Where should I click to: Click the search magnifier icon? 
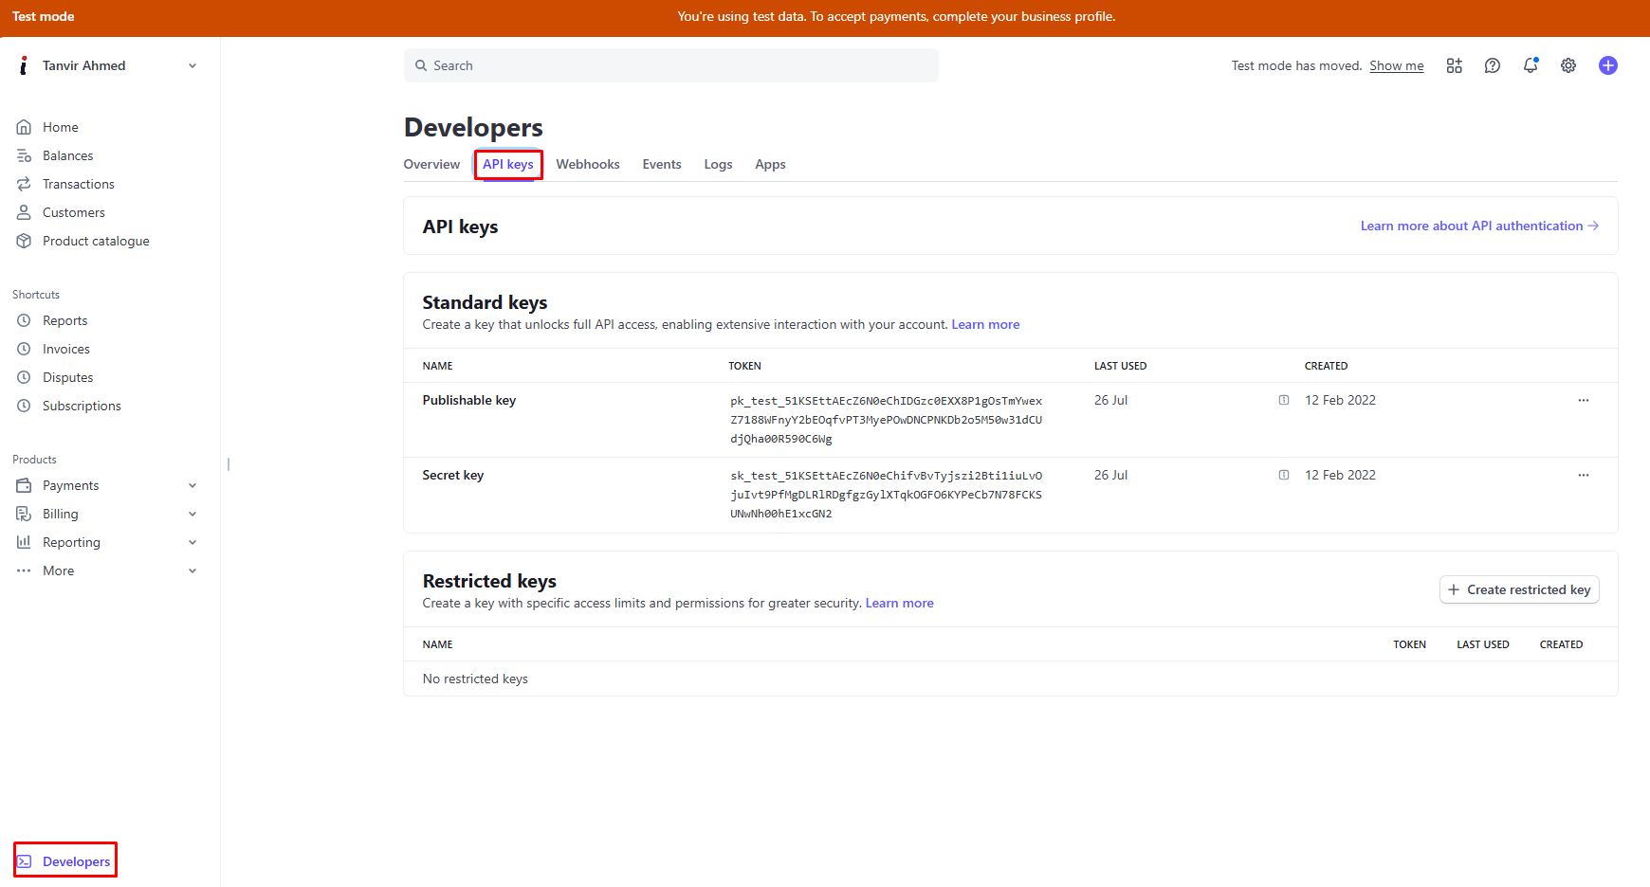tap(421, 65)
